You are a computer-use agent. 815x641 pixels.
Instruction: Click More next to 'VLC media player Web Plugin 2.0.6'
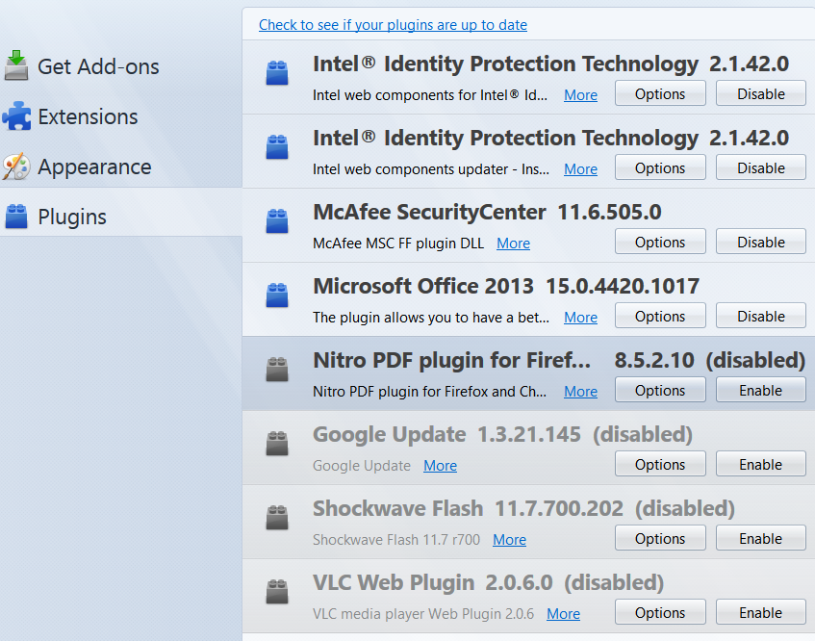[564, 614]
